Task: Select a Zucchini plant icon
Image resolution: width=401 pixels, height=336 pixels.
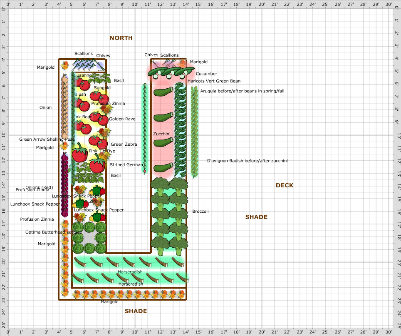Action: point(162,117)
